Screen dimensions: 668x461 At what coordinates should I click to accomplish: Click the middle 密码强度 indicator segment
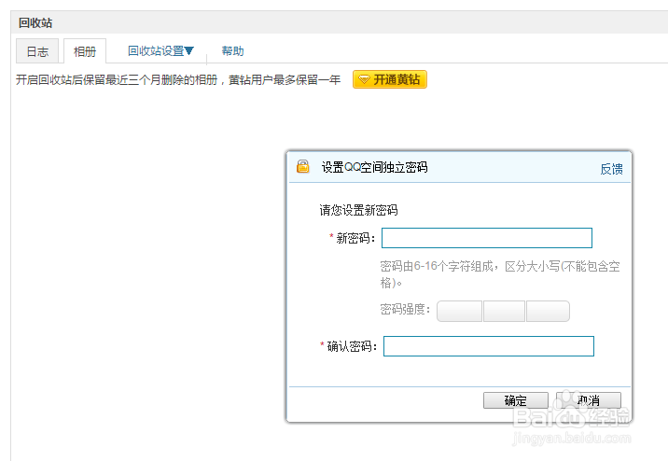[504, 311]
